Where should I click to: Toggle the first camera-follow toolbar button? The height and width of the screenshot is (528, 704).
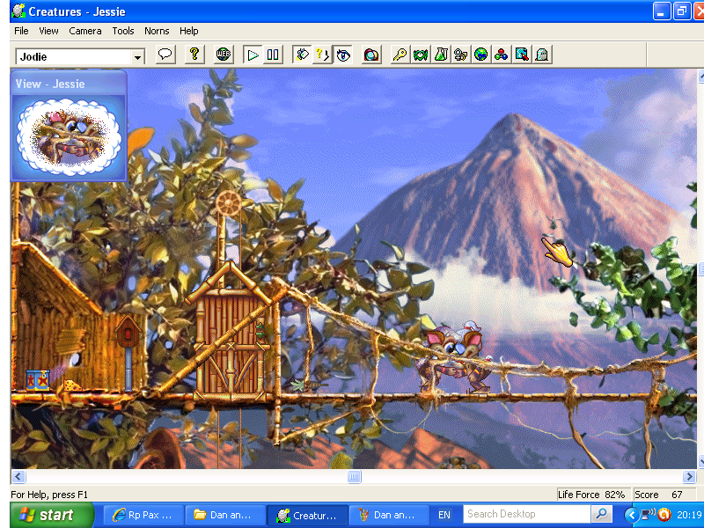click(x=302, y=55)
